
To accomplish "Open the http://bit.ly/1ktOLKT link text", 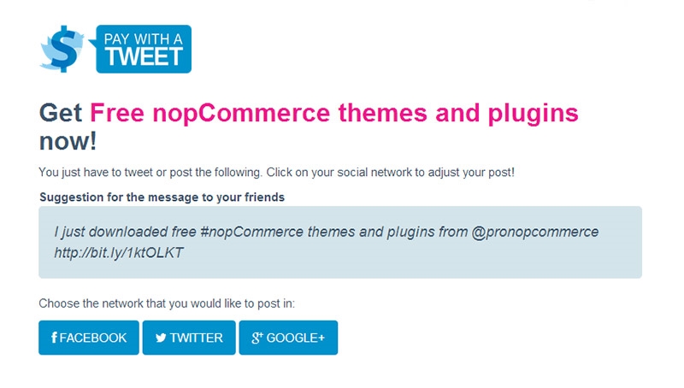I will (119, 253).
